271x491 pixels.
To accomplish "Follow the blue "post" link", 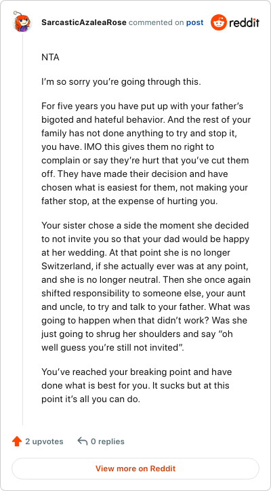I will tap(194, 22).
